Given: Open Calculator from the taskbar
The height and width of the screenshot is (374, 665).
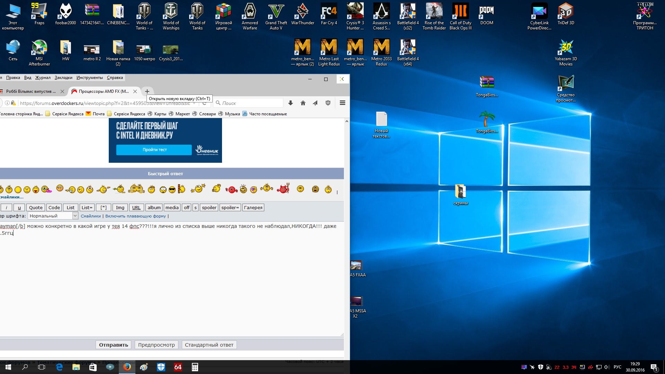Looking at the screenshot, I should (195, 367).
